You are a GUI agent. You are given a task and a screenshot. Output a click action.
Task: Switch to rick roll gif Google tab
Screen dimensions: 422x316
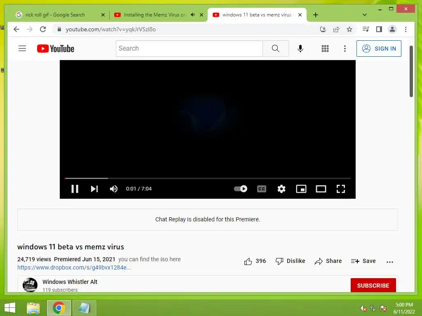(55, 15)
